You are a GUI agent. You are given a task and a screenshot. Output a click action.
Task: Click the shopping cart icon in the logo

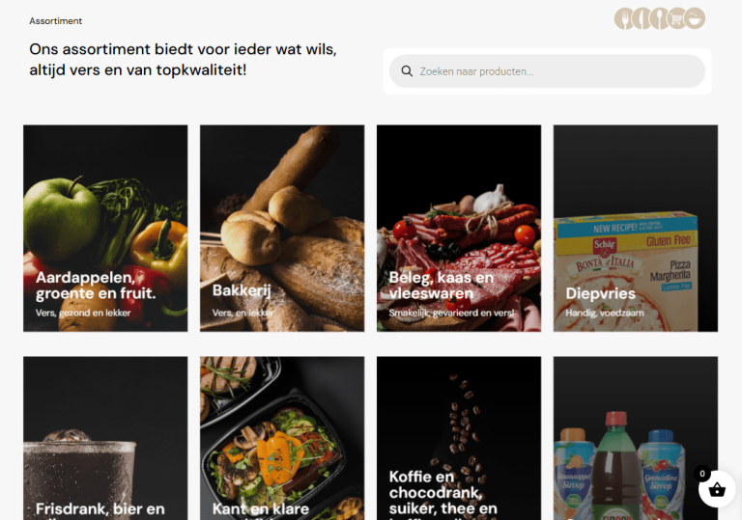[676, 18]
